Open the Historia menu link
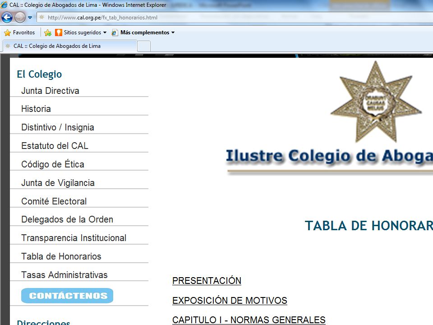The image size is (433, 325). coord(36,109)
